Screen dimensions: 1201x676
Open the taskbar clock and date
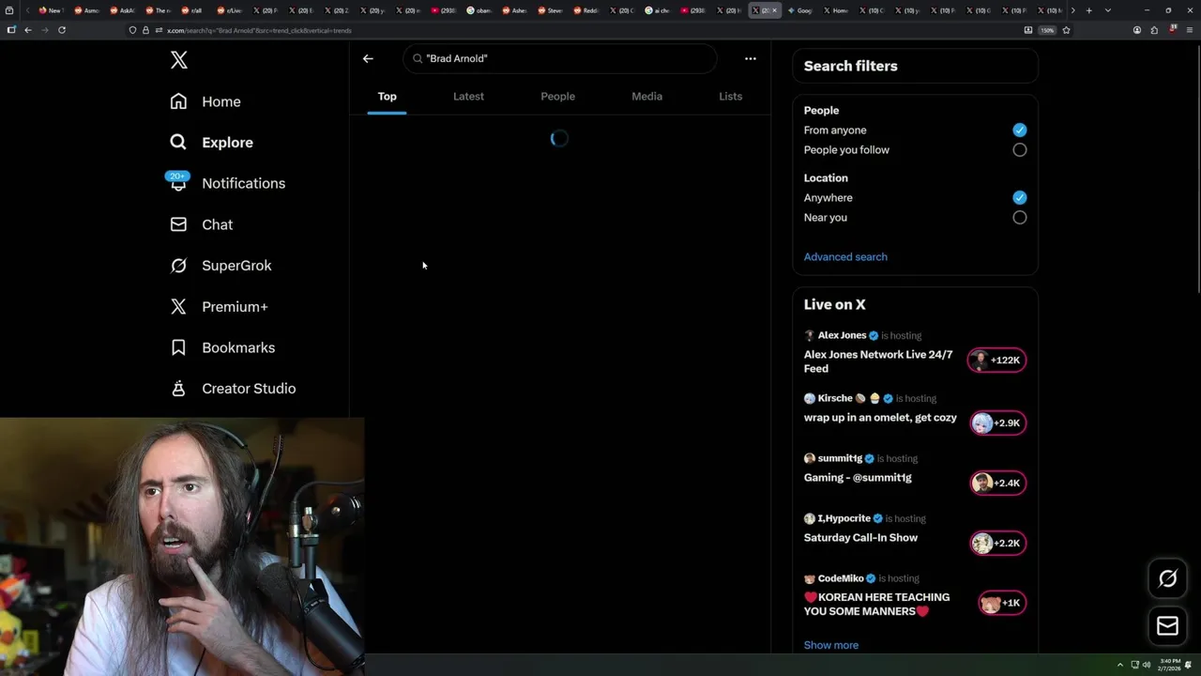click(x=1169, y=665)
